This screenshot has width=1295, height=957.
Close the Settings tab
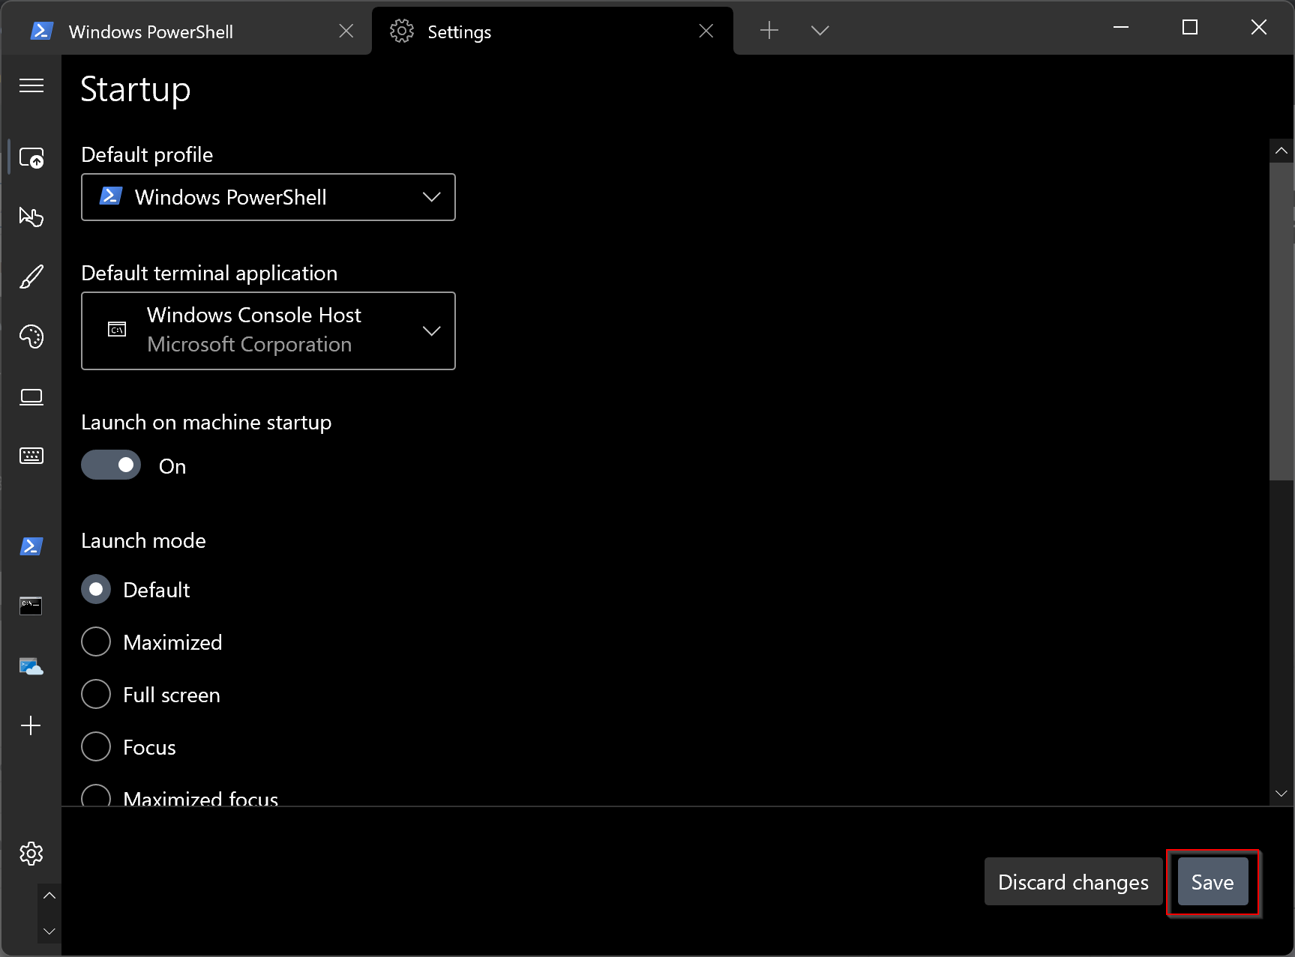coord(706,31)
